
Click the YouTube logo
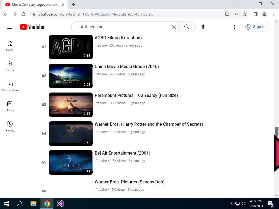(x=32, y=27)
